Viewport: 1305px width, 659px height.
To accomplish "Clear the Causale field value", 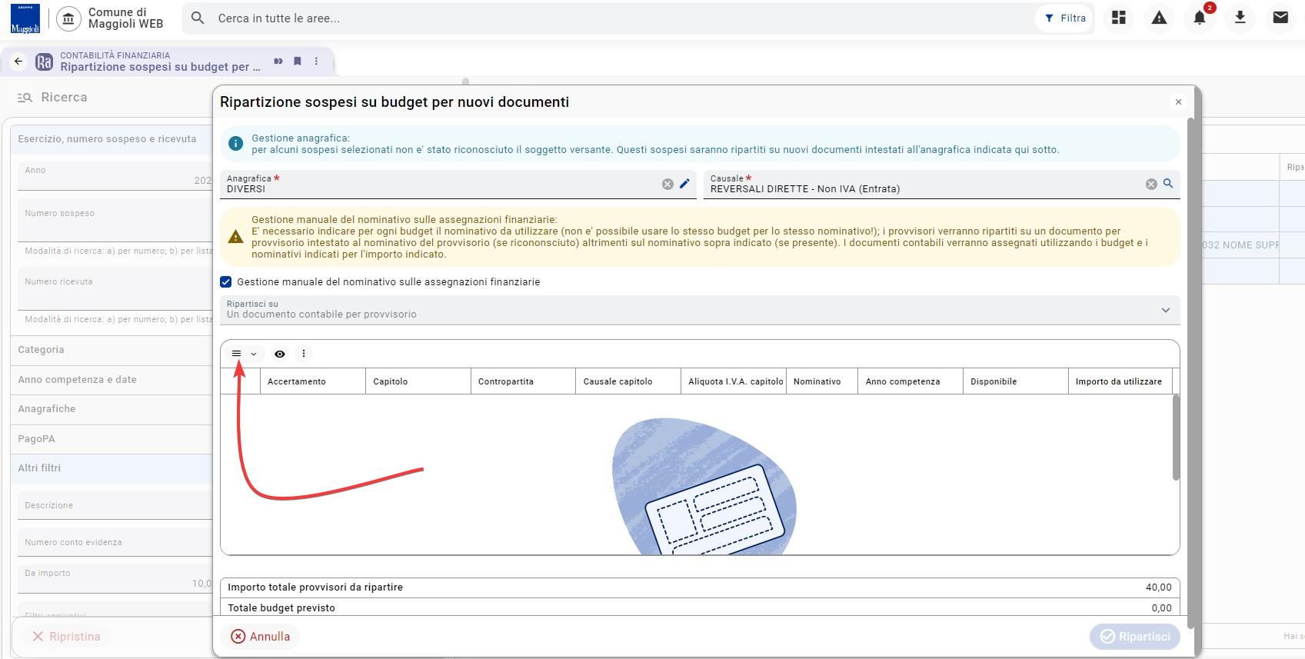I will [x=1151, y=184].
